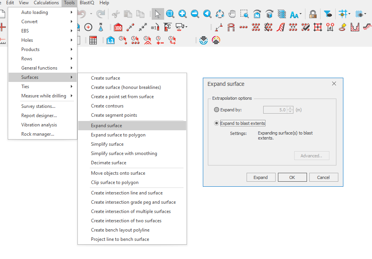
Task: Decrease the 'Expand by' value with down stepper
Action: pos(290,112)
